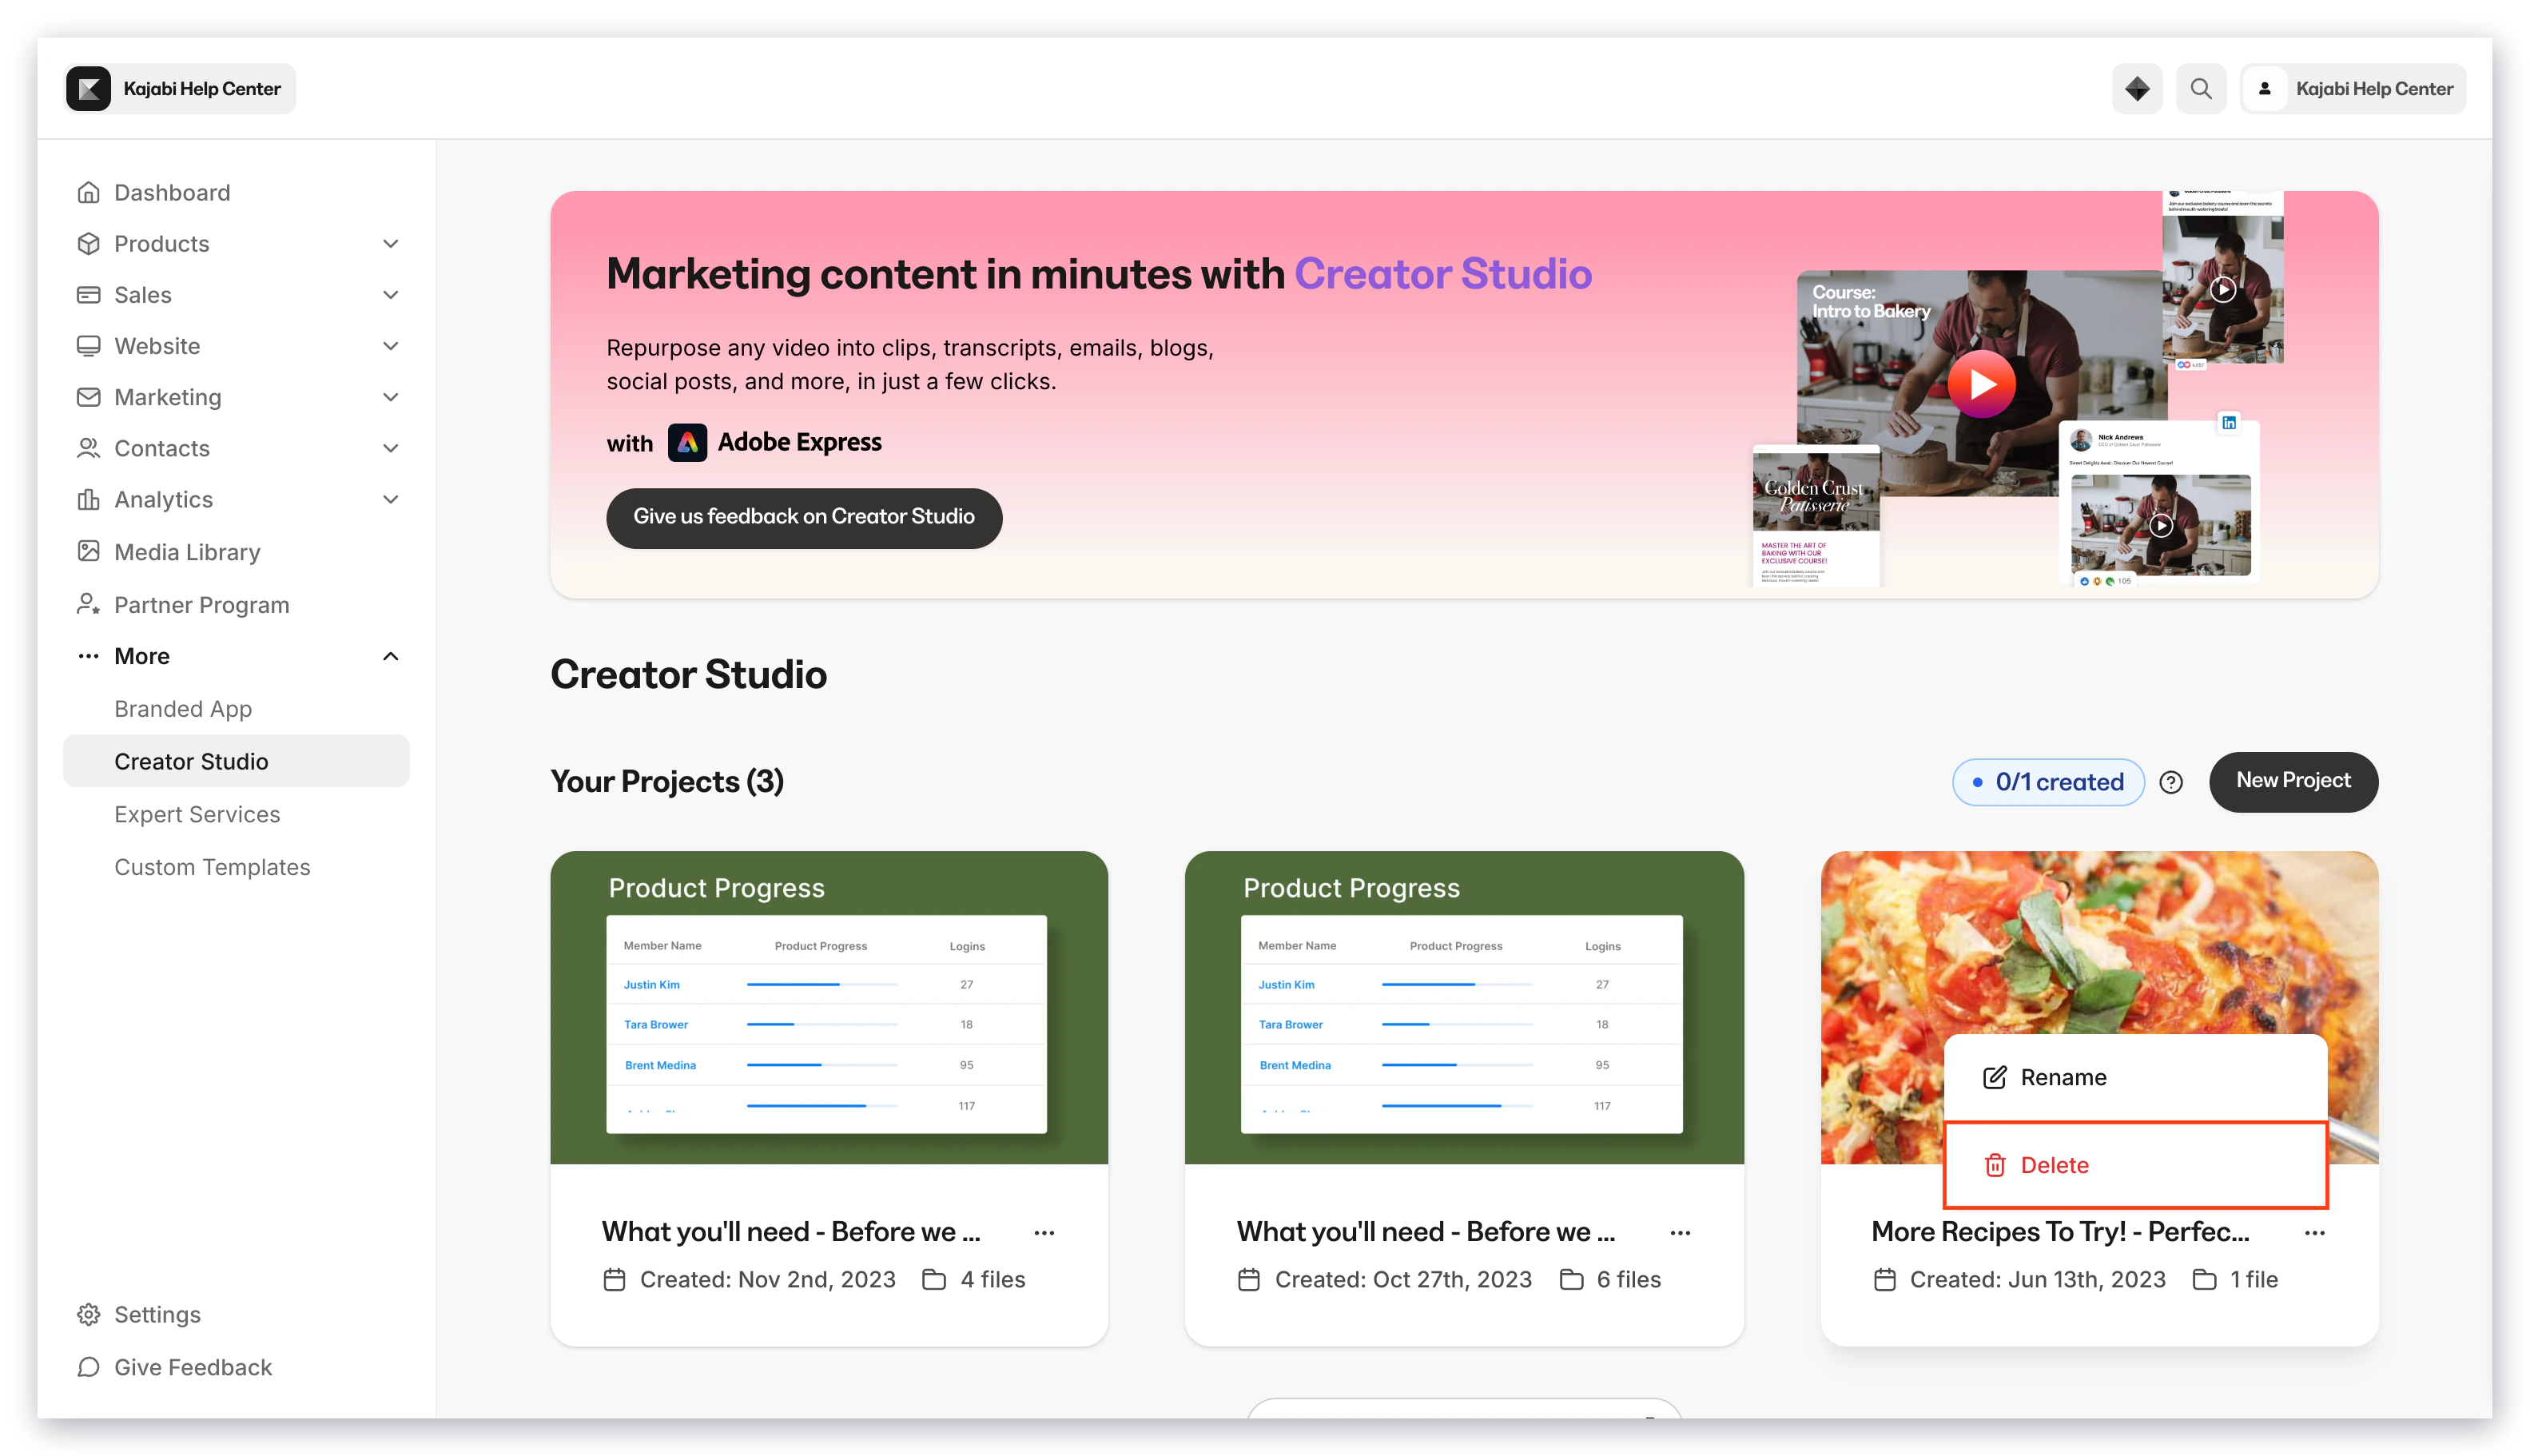This screenshot has width=2530, height=1456.
Task: Click the Settings gear icon
Action: click(x=88, y=1314)
